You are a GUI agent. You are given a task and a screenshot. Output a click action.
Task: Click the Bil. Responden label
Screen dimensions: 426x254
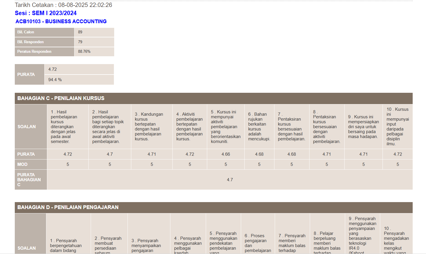[30, 42]
